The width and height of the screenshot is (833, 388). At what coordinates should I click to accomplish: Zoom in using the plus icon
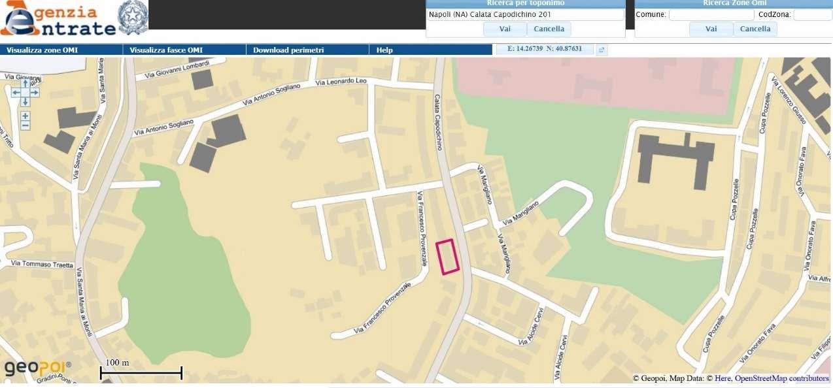click(x=25, y=116)
